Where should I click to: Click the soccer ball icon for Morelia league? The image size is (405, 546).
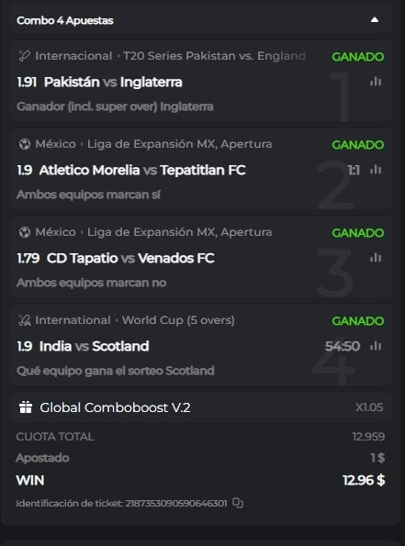(x=25, y=144)
